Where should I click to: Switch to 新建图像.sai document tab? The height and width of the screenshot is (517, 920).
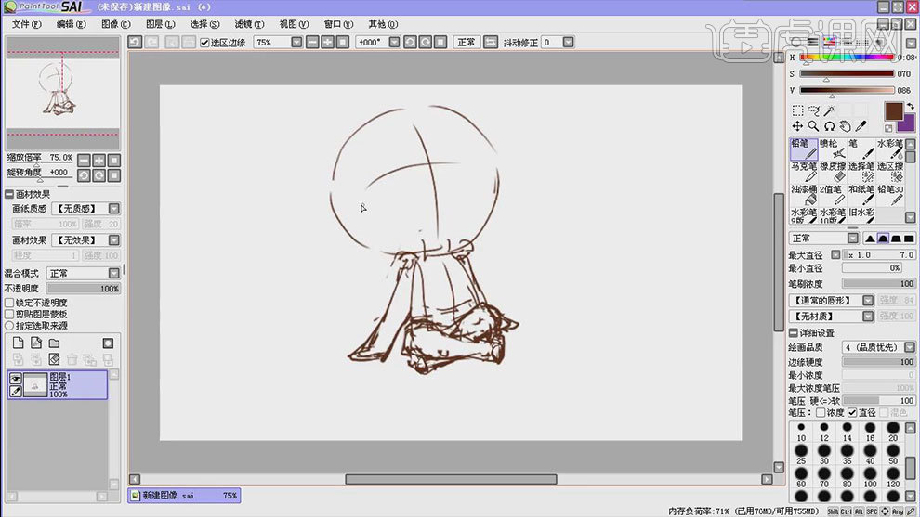click(x=184, y=496)
